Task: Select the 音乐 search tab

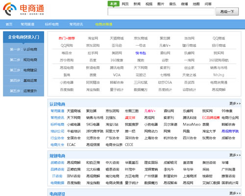Action: (172, 4)
